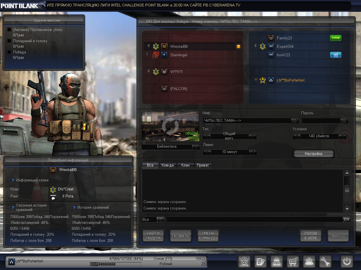The height and width of the screenshot is (270, 361).
Task: Expand Информация клана section arrow
Action: [13, 180]
